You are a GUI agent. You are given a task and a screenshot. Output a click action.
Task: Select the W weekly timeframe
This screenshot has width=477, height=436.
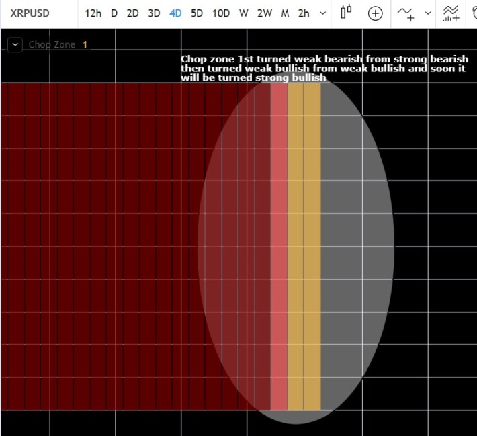click(x=244, y=13)
